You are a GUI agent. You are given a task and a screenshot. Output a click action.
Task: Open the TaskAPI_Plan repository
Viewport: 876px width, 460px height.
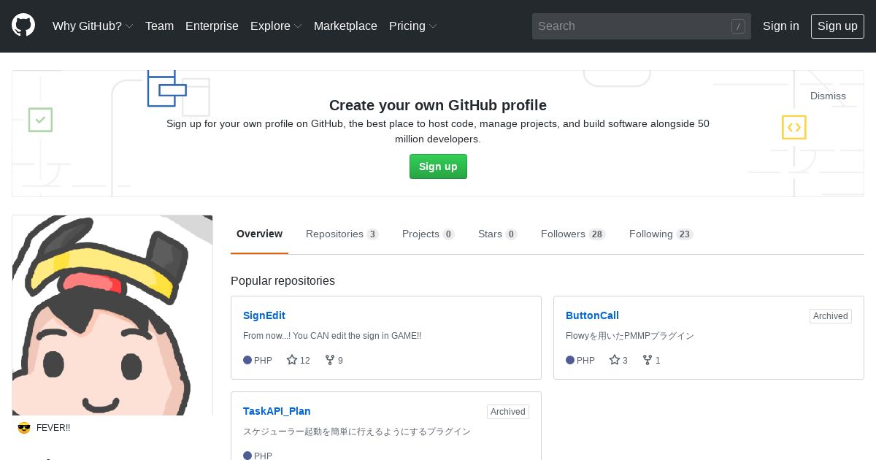[x=277, y=411]
